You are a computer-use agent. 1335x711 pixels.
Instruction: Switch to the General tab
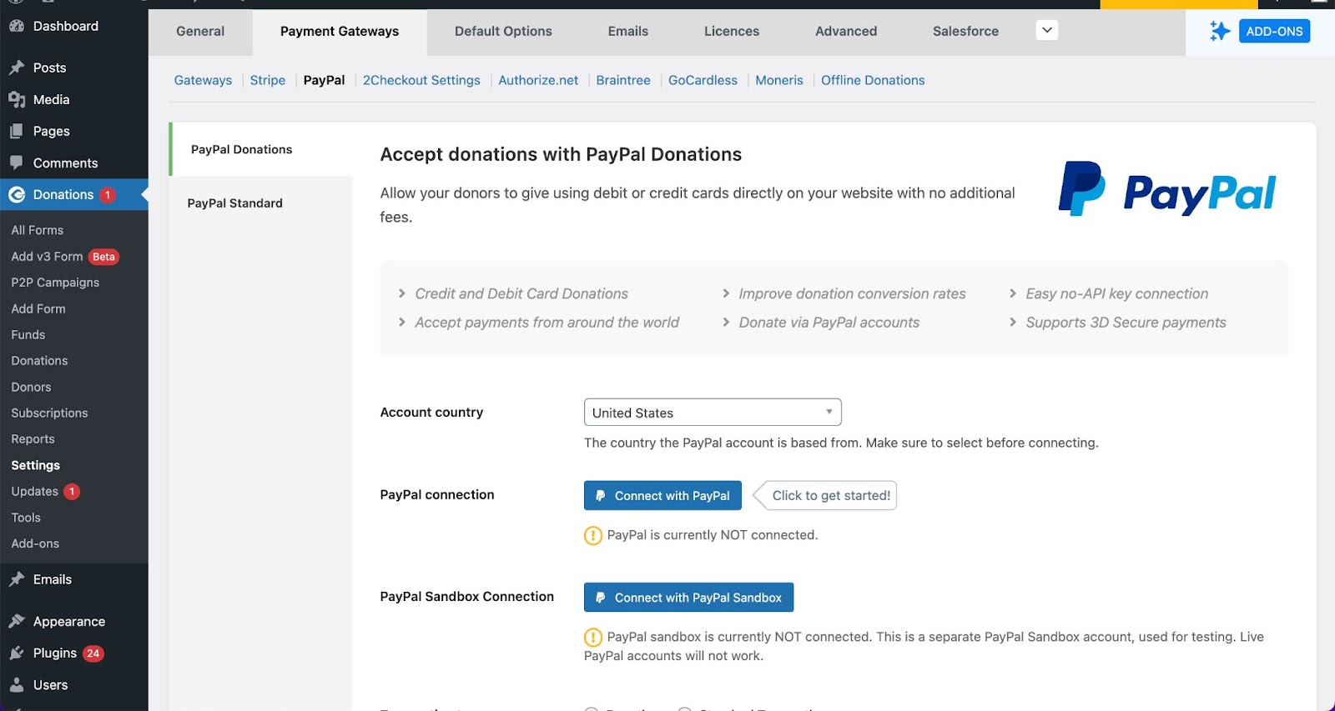click(200, 32)
